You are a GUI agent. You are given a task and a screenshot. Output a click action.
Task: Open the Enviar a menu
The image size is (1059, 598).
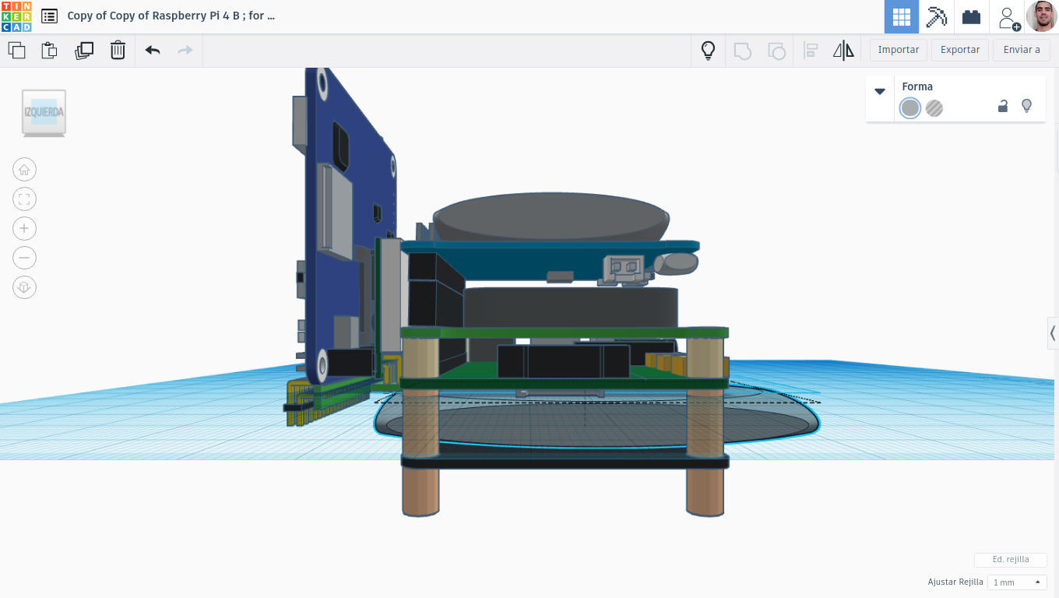click(1022, 50)
